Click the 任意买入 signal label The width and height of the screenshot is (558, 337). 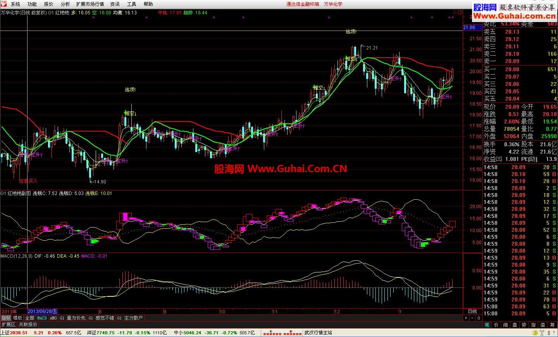coord(28,181)
